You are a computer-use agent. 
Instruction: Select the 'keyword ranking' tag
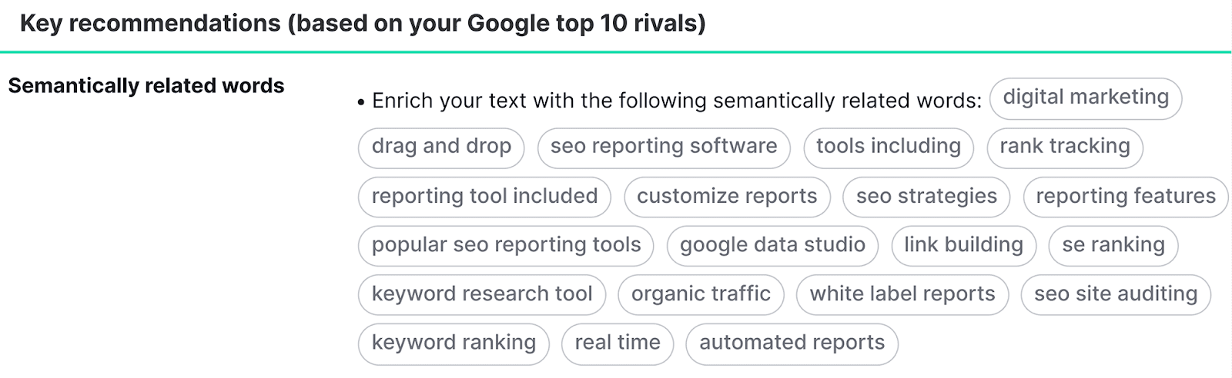click(454, 343)
